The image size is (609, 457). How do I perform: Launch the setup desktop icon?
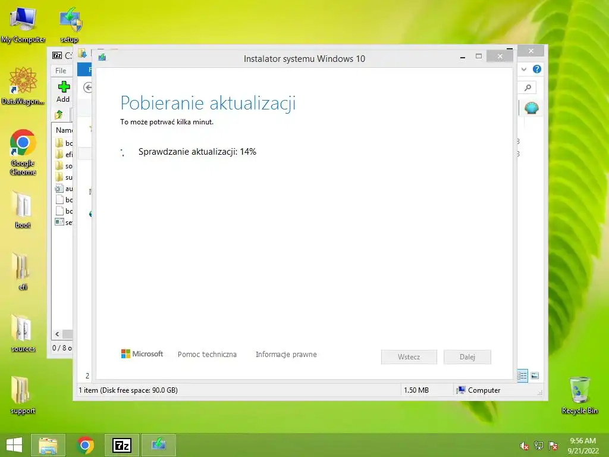[70, 24]
